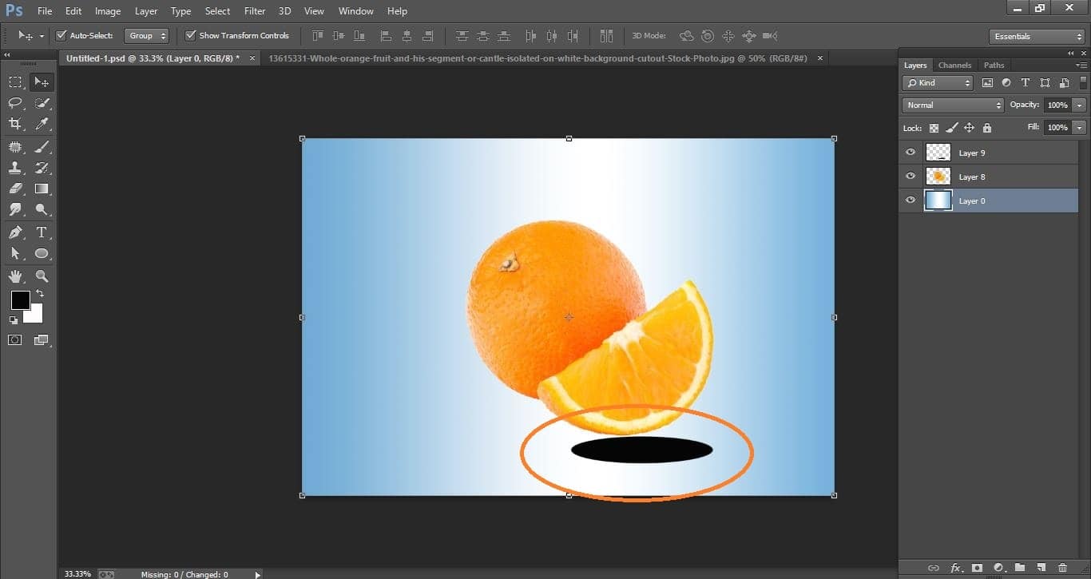Open the Window menu
This screenshot has height=579, width=1091.
pyautogui.click(x=355, y=10)
